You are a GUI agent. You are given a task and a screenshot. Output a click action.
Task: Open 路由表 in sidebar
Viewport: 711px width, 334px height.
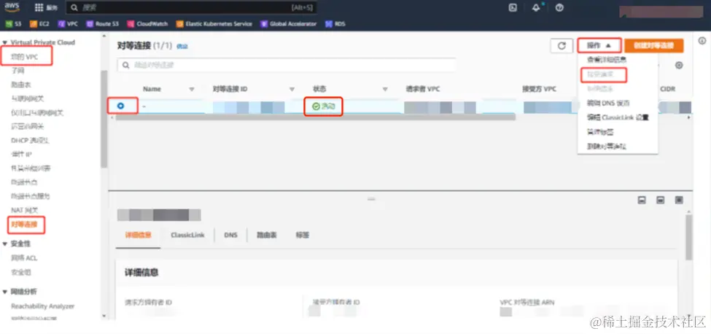(x=21, y=85)
